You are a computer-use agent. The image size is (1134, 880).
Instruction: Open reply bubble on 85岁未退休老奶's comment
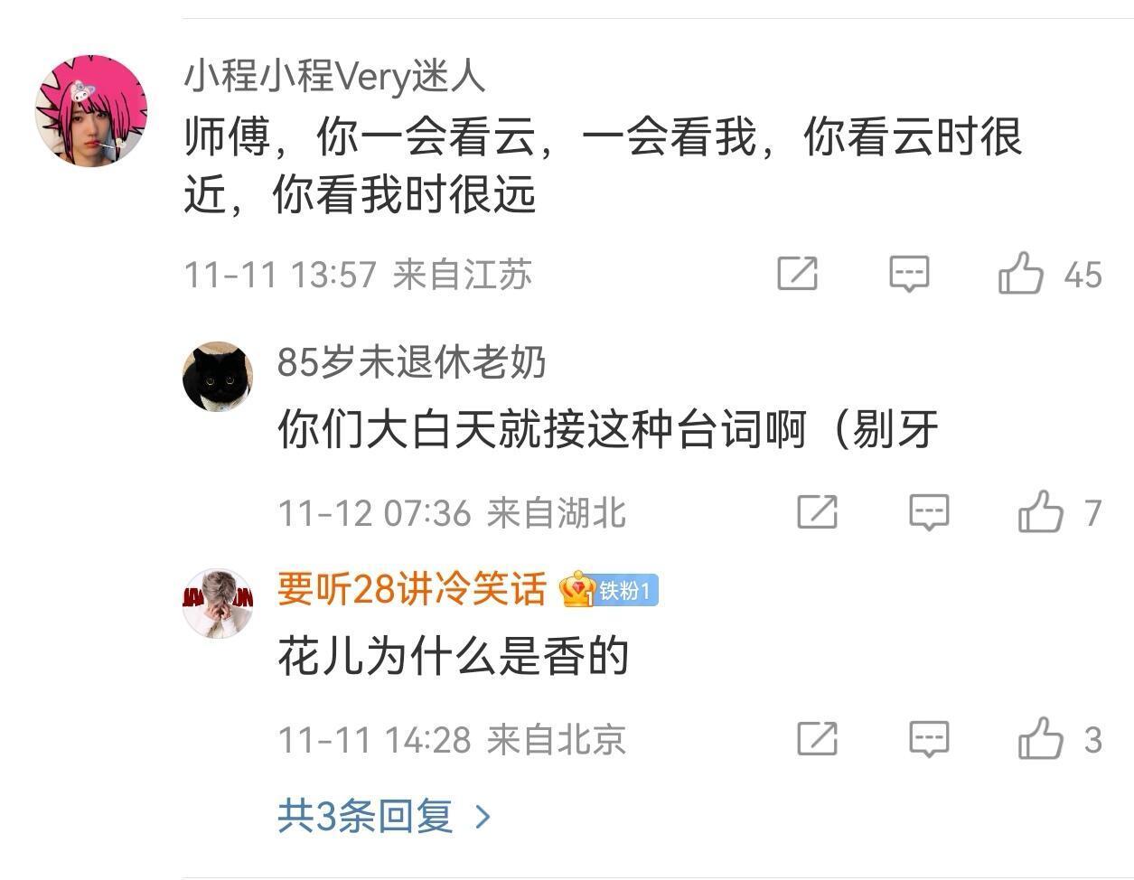[x=929, y=512]
